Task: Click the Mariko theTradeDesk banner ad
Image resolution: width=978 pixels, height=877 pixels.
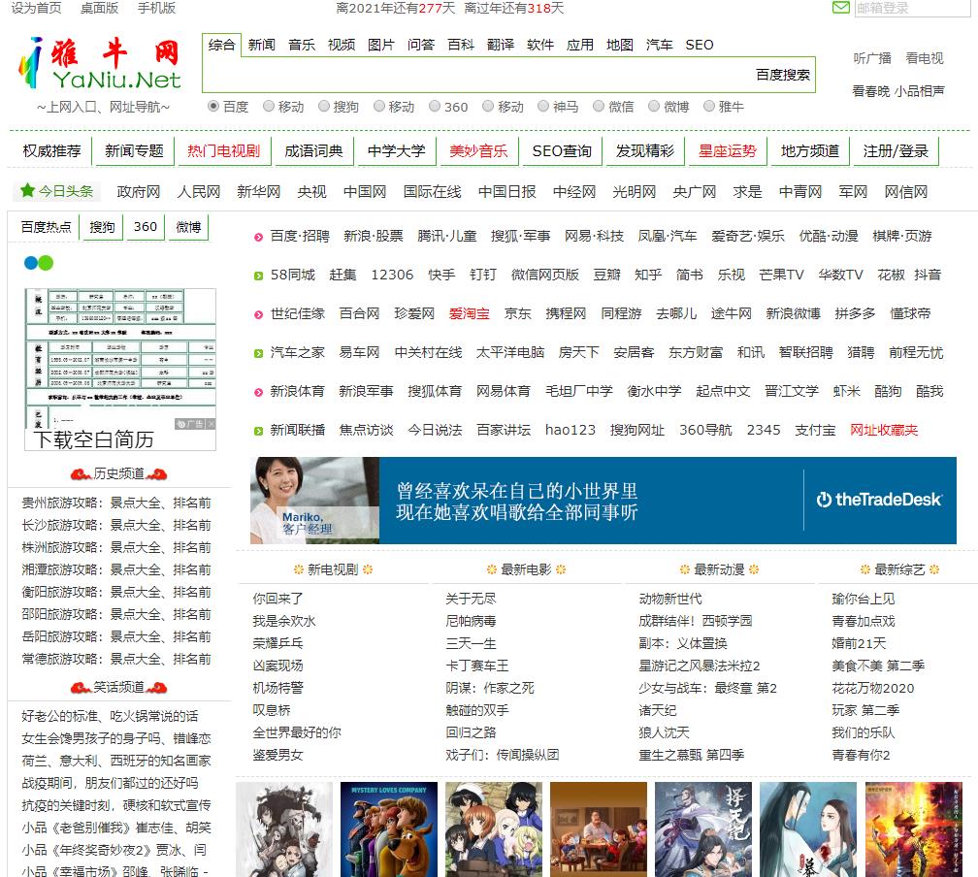Action: coord(603,501)
